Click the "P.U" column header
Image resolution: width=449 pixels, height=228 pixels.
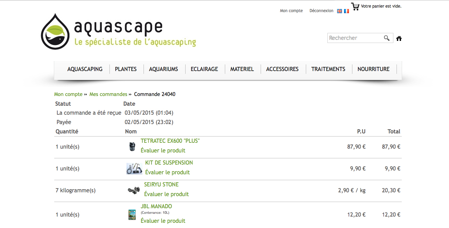pos(361,132)
